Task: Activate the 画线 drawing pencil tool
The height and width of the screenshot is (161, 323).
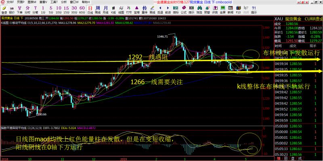Action: (153, 10)
